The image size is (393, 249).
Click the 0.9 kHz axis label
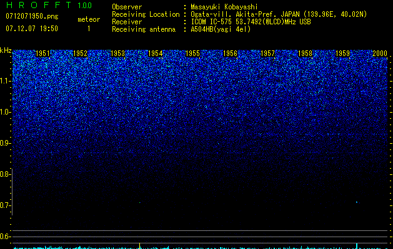coord(4,143)
